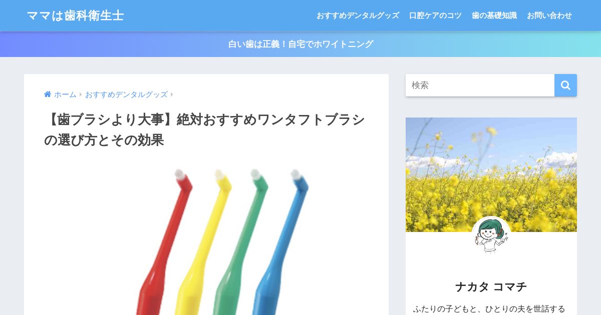Viewport: 601px width, 315px height.
Task: Open お問い合わせ menu item
Action: coord(549,15)
